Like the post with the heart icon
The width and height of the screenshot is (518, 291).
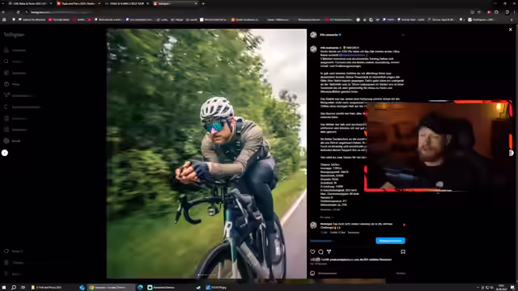[x=312, y=251]
